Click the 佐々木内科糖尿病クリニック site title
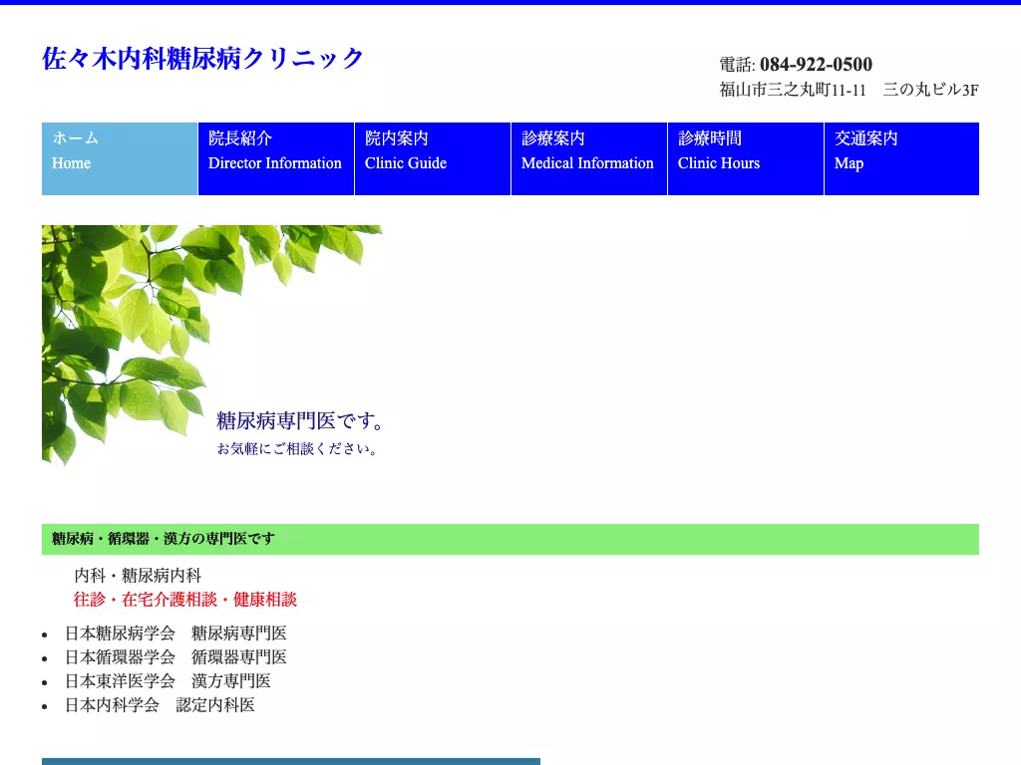1021x765 pixels. click(x=202, y=59)
